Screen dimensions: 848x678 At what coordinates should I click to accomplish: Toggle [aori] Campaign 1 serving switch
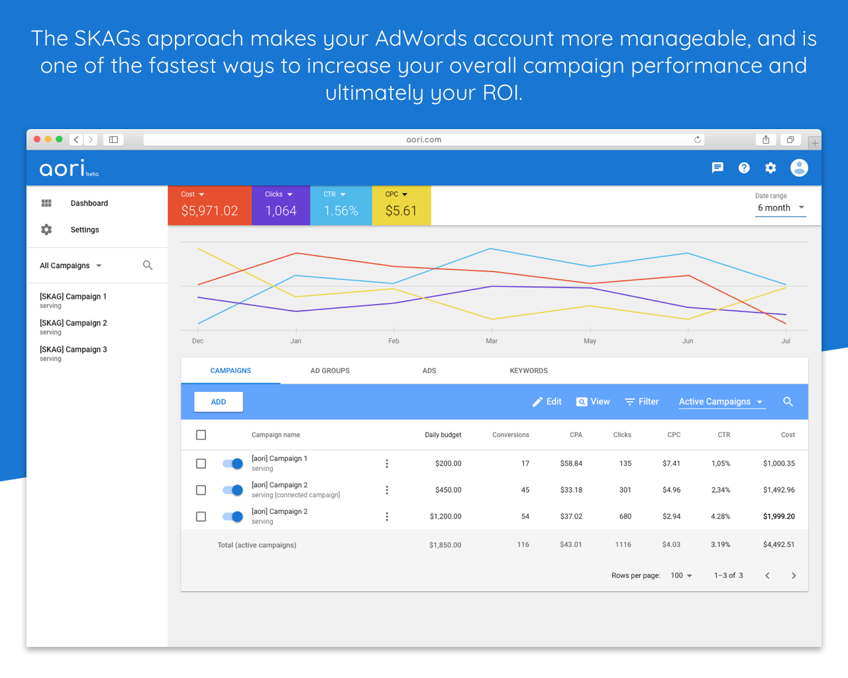pos(233,463)
